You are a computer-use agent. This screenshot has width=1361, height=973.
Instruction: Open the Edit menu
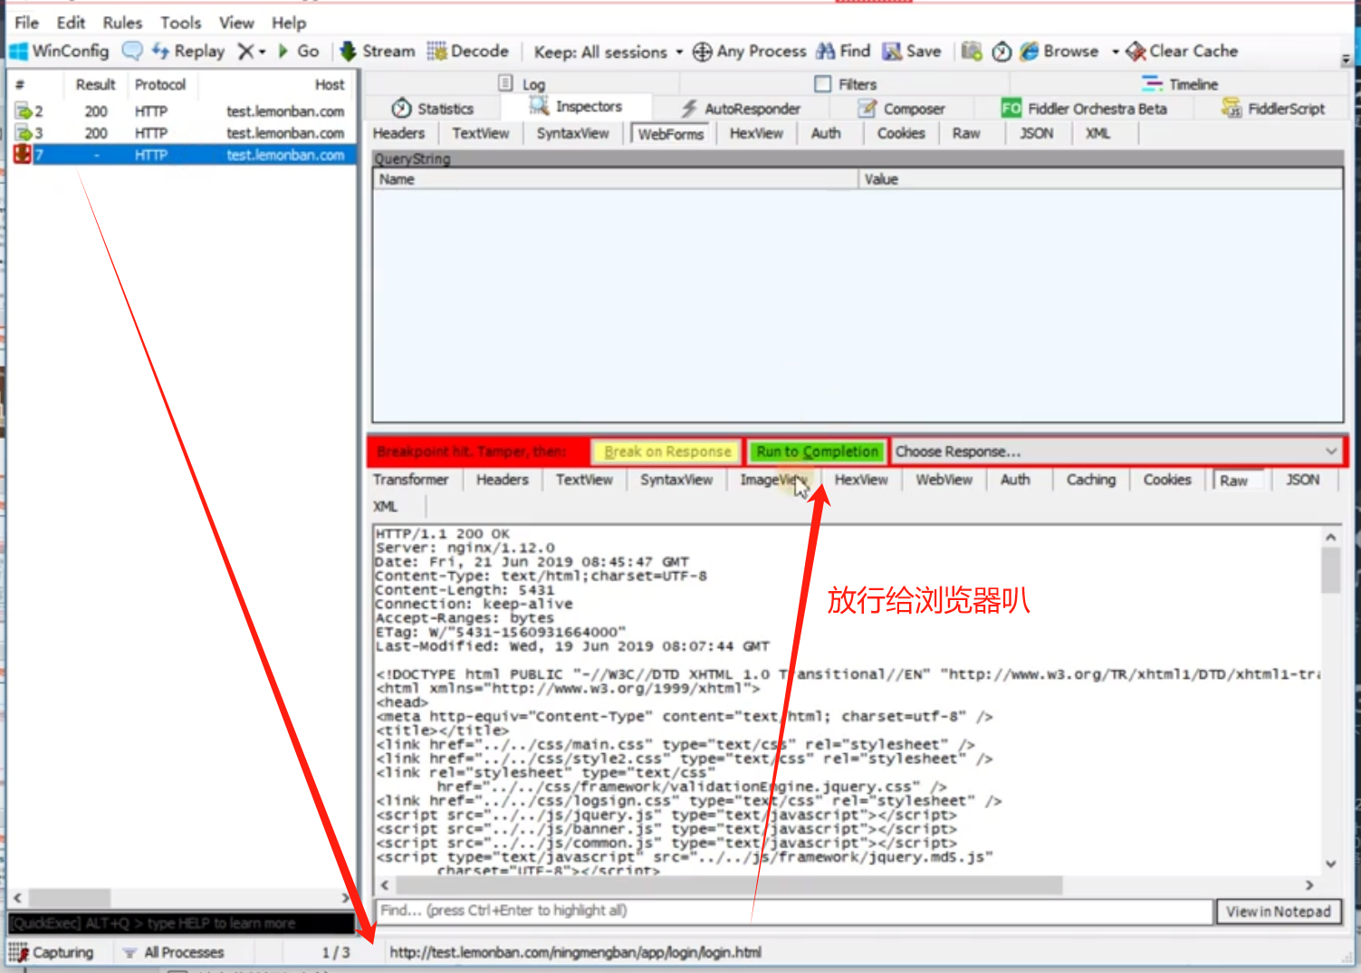pyautogui.click(x=71, y=23)
